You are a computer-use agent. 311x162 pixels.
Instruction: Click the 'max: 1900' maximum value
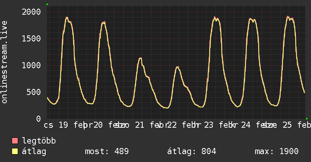click(x=277, y=151)
